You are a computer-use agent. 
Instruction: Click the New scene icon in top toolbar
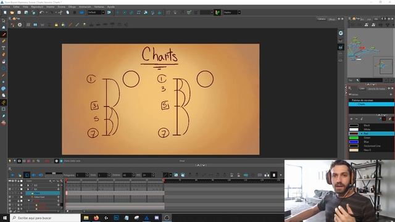point(5,12)
